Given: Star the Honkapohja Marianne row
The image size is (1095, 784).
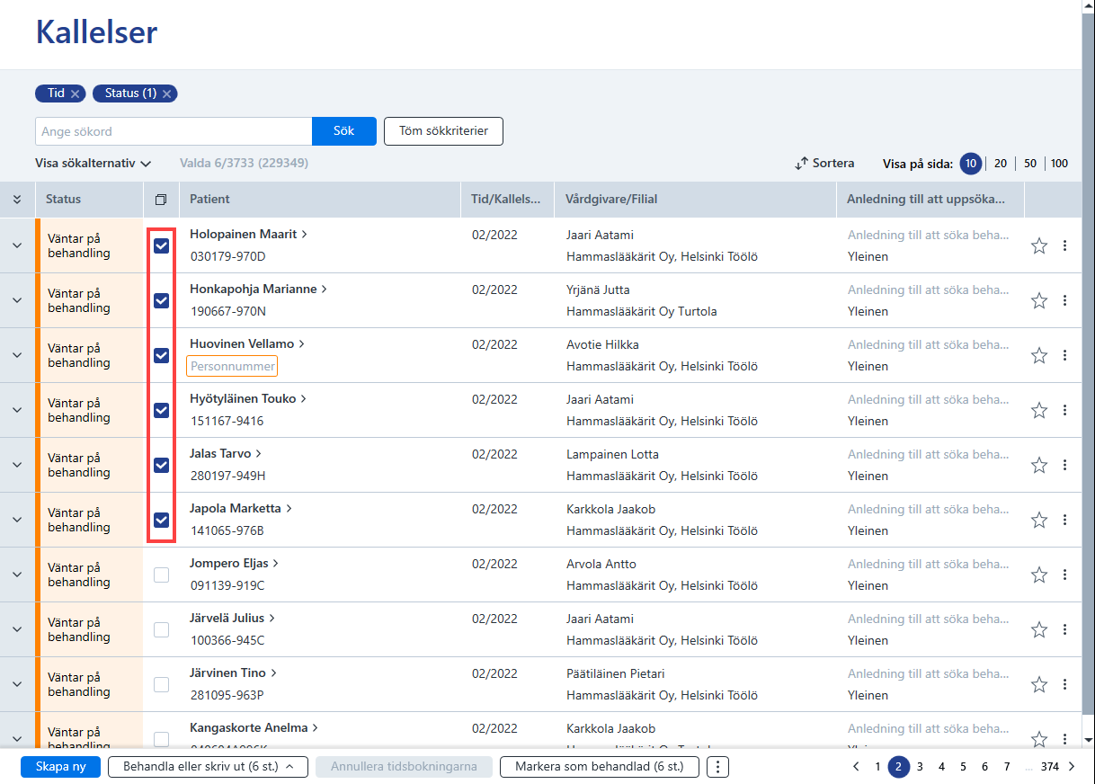Looking at the screenshot, I should click(x=1039, y=300).
